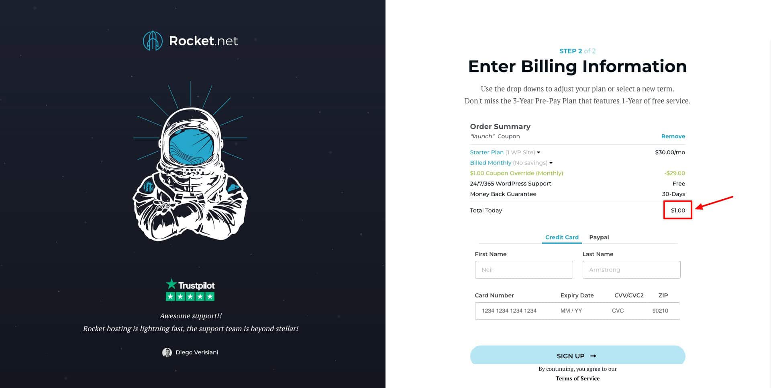Remove the "launch" coupon
Screen dimensions: 771x388
673,136
